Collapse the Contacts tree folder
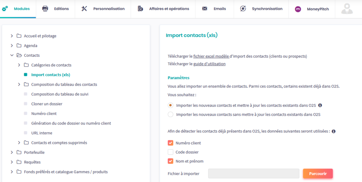This screenshot has height=182, width=362. [12, 55]
